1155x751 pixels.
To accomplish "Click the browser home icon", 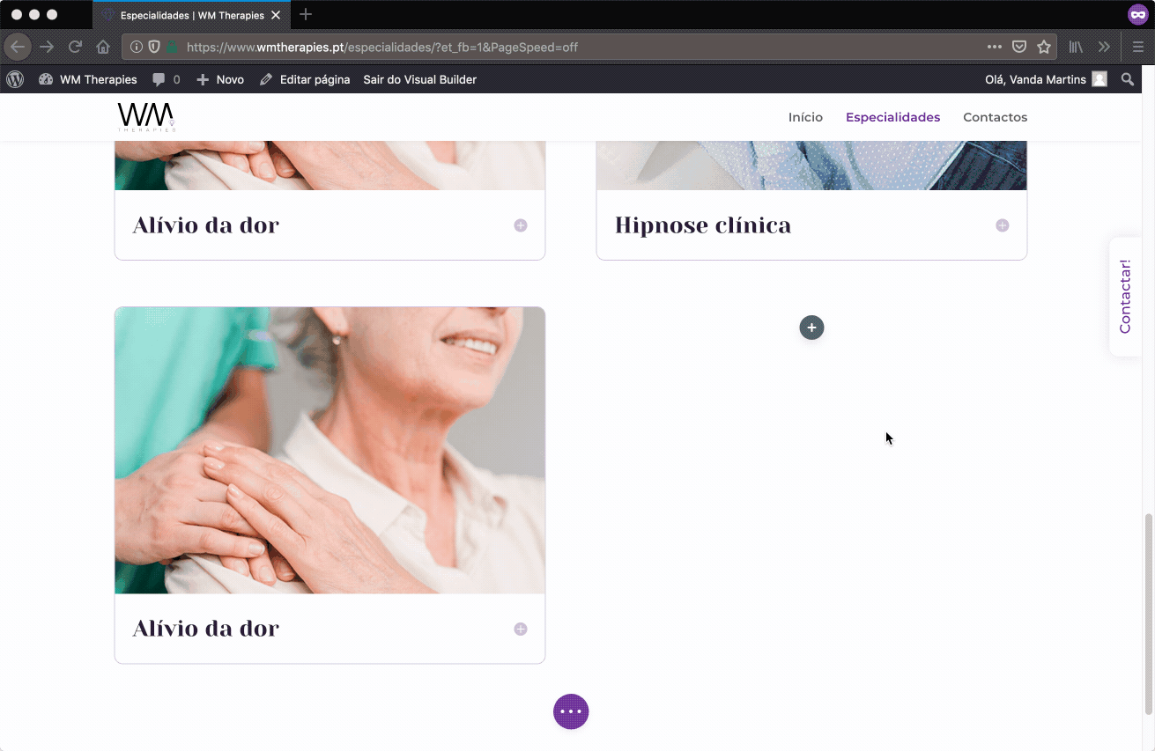I will coord(103,47).
